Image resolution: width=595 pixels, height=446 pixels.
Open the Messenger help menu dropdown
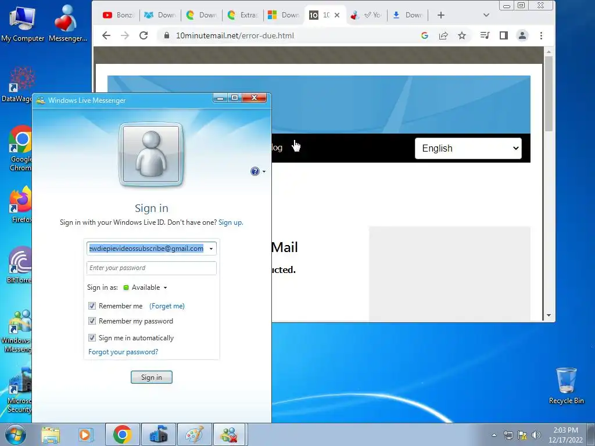point(258,171)
